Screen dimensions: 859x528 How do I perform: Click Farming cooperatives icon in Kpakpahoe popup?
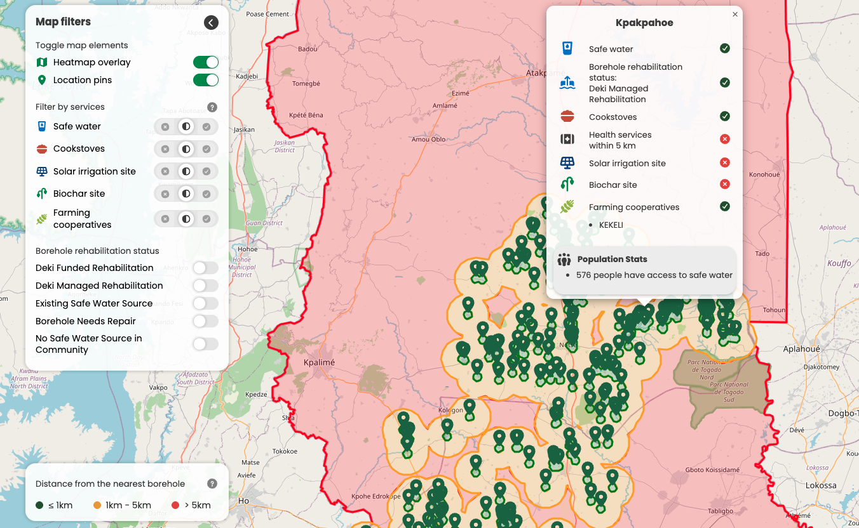point(567,207)
